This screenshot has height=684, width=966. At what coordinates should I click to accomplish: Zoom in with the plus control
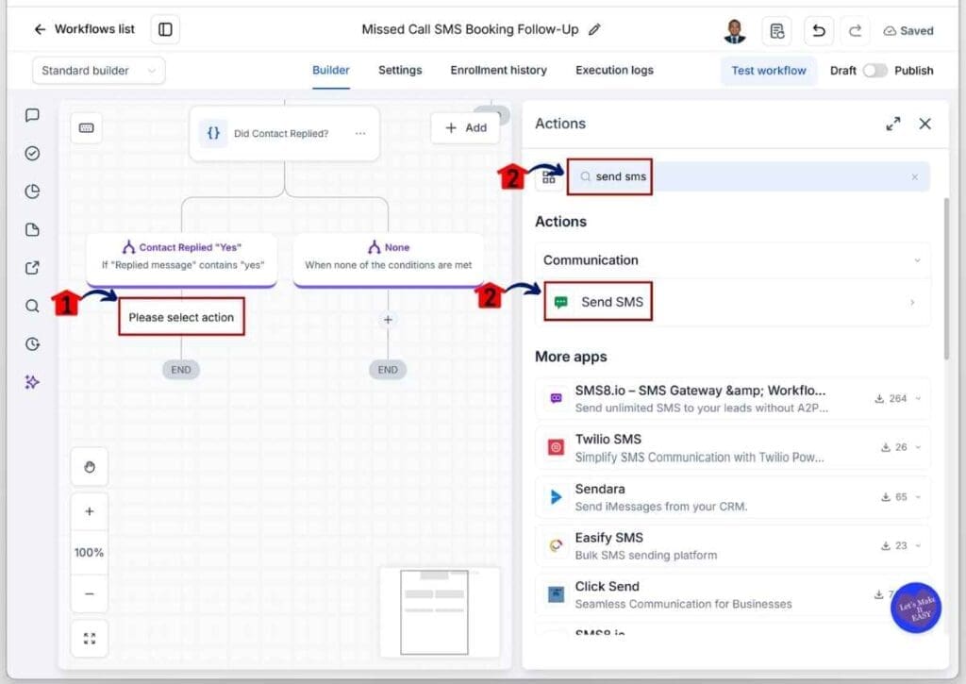90,511
